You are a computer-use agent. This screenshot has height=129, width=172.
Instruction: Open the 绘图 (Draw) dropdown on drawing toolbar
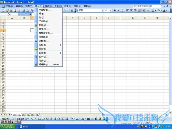6,119
